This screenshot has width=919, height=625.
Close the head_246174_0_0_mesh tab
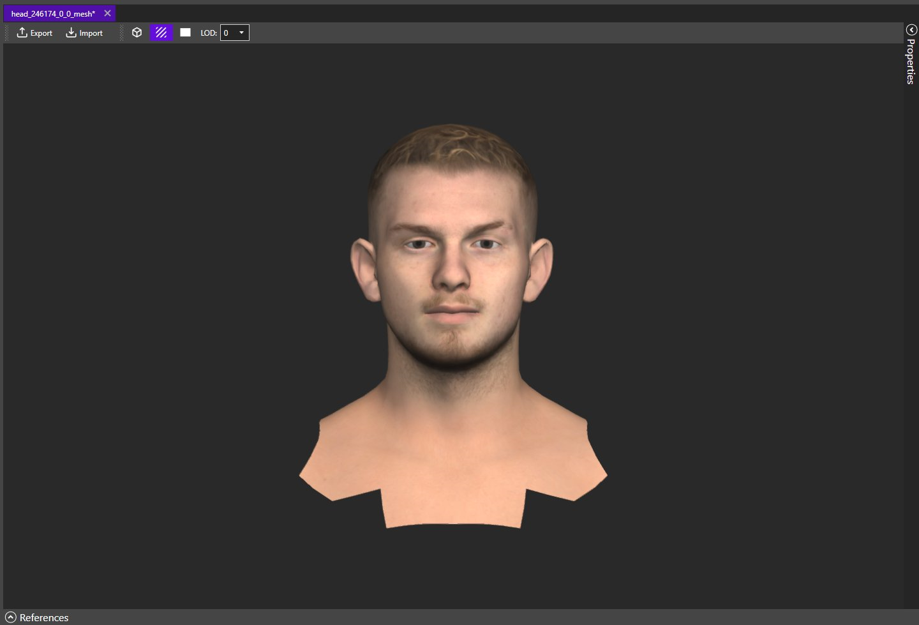pyautogui.click(x=107, y=13)
